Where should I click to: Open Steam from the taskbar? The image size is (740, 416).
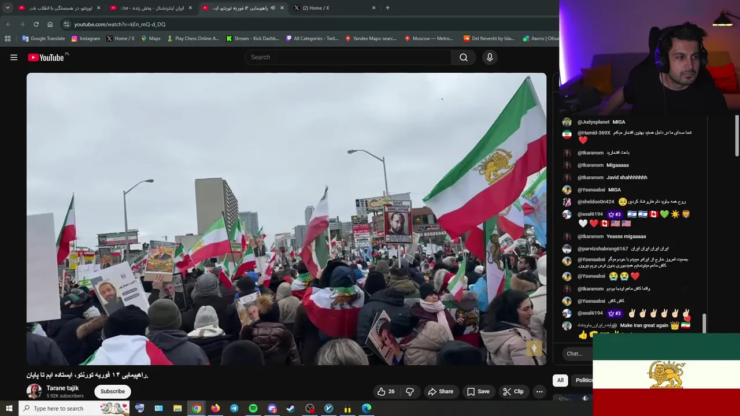[291, 408]
